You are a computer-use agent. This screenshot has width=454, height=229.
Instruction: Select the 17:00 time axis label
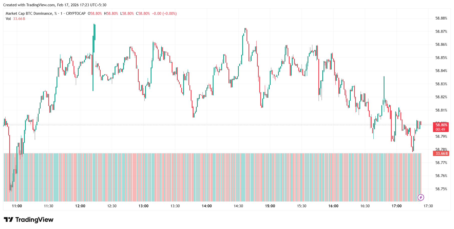[x=396, y=206]
